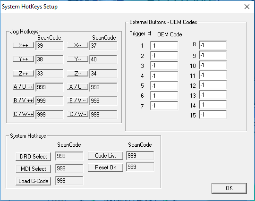Image resolution: width=255 pixels, height=201 pixels.
Task: Assign the Z-- jog hotkey button
Action: click(77, 73)
